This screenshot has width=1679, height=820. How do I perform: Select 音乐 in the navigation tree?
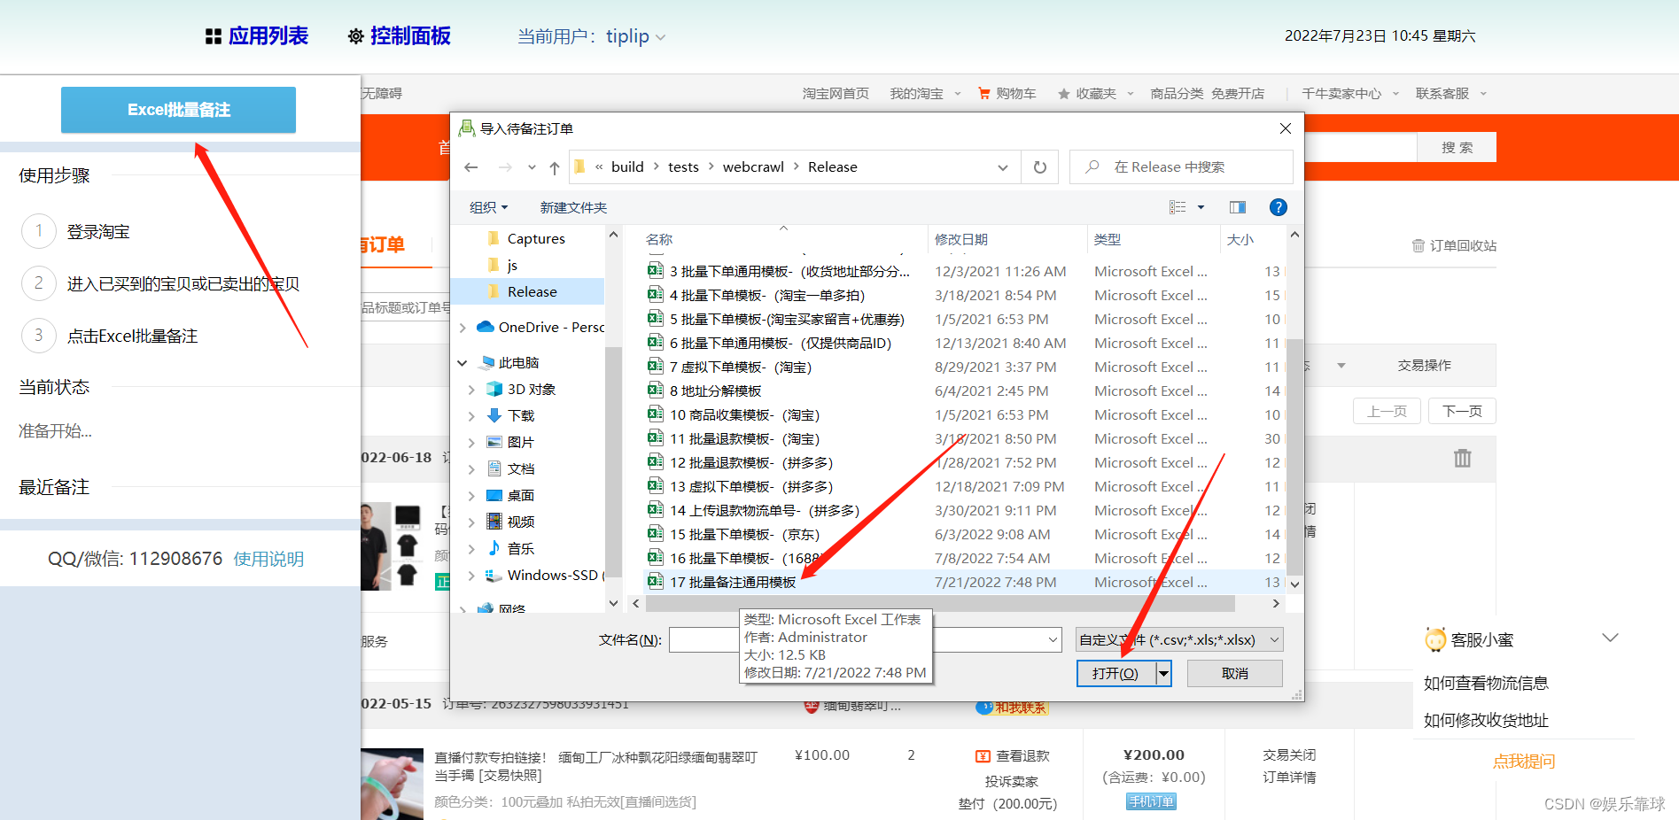coord(521,549)
